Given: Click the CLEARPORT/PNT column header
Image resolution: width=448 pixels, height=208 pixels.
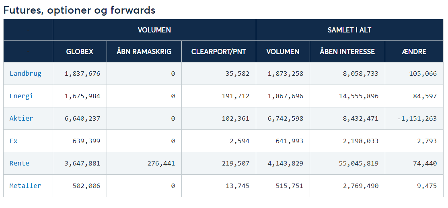Looking at the screenshot, I should click(x=219, y=52).
